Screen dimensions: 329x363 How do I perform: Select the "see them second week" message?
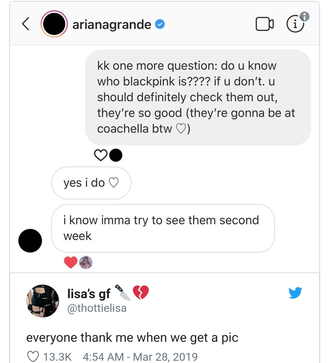(163, 228)
